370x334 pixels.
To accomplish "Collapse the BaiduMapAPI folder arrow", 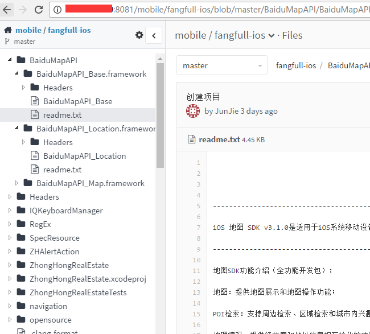I will pyautogui.click(x=10, y=59).
